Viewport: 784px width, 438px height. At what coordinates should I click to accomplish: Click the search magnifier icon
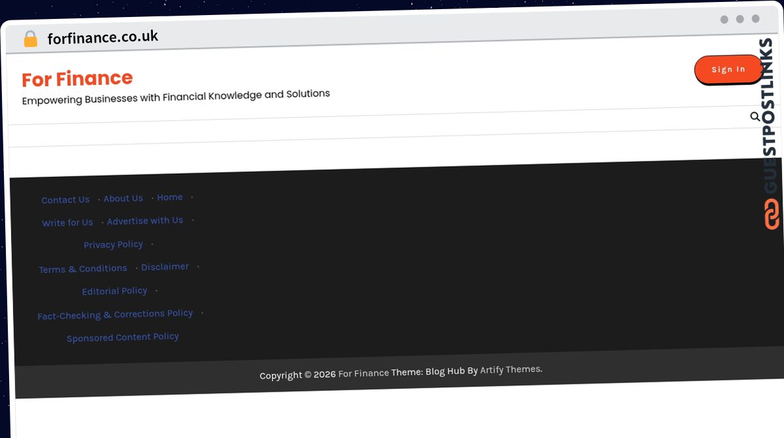[755, 117]
